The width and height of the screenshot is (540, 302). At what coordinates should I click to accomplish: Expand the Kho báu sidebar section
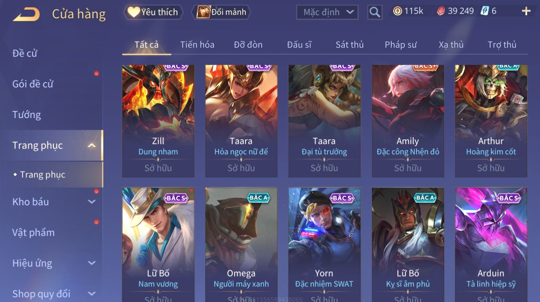coord(92,202)
